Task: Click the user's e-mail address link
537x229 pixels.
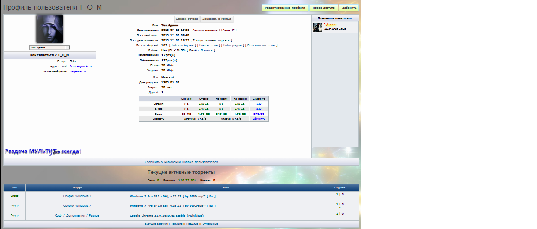Action: [x=81, y=66]
